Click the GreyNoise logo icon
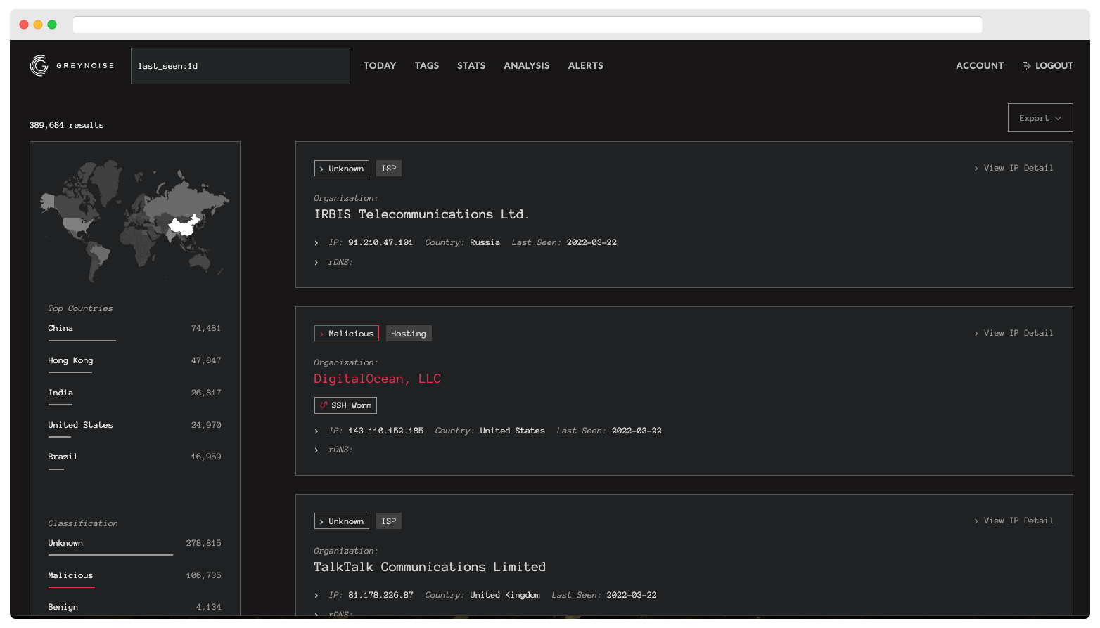The image size is (1100, 628). pyautogui.click(x=39, y=65)
